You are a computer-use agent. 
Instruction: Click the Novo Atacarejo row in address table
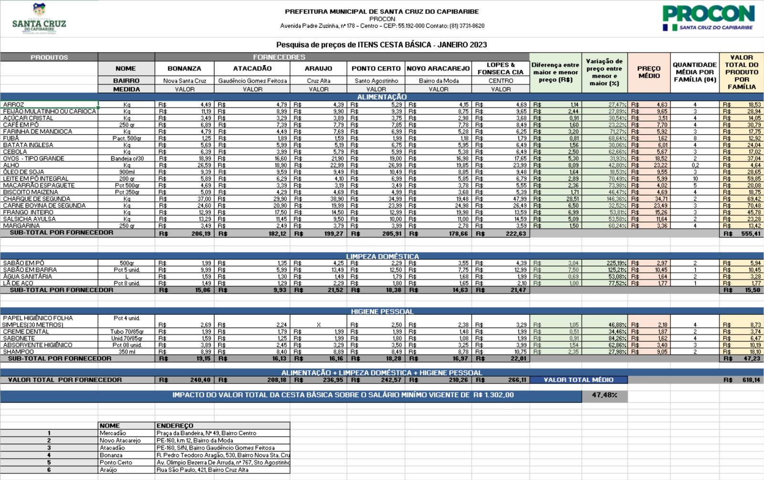pos(145,440)
